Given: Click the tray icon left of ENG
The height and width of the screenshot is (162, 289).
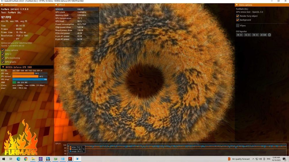Looking at the screenshot, I should click(x=264, y=159).
